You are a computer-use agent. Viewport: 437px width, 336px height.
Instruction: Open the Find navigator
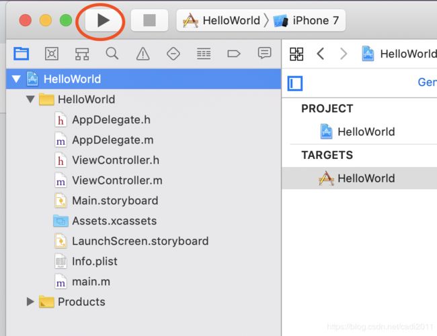coord(112,54)
